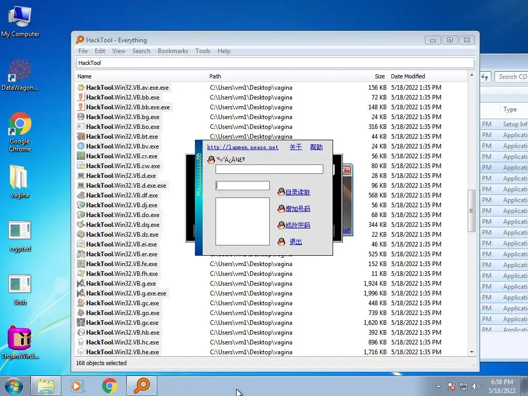Open the Bookmarks menu
The width and height of the screenshot is (528, 396).
point(173,51)
